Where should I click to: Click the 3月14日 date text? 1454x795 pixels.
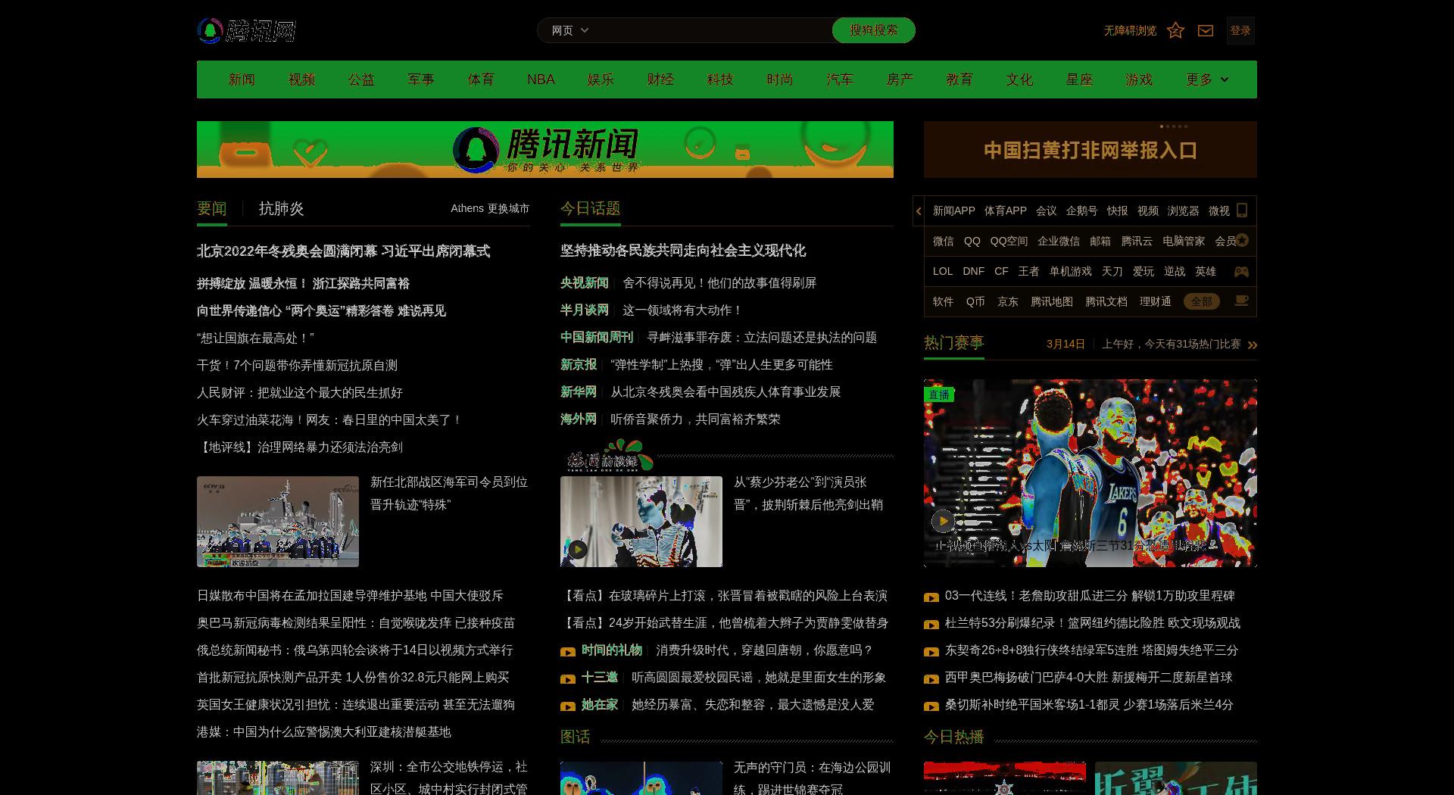point(1066,344)
